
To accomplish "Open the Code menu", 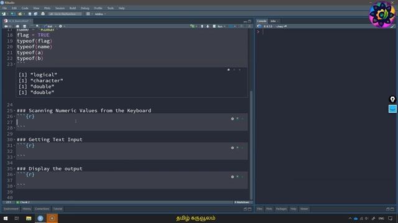I will (x=25, y=8).
